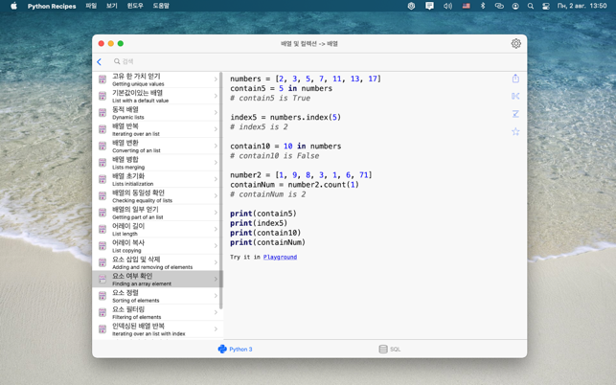Click icon beside 'Checking equality of lists'
The height and width of the screenshot is (385, 616).
pyautogui.click(x=103, y=196)
